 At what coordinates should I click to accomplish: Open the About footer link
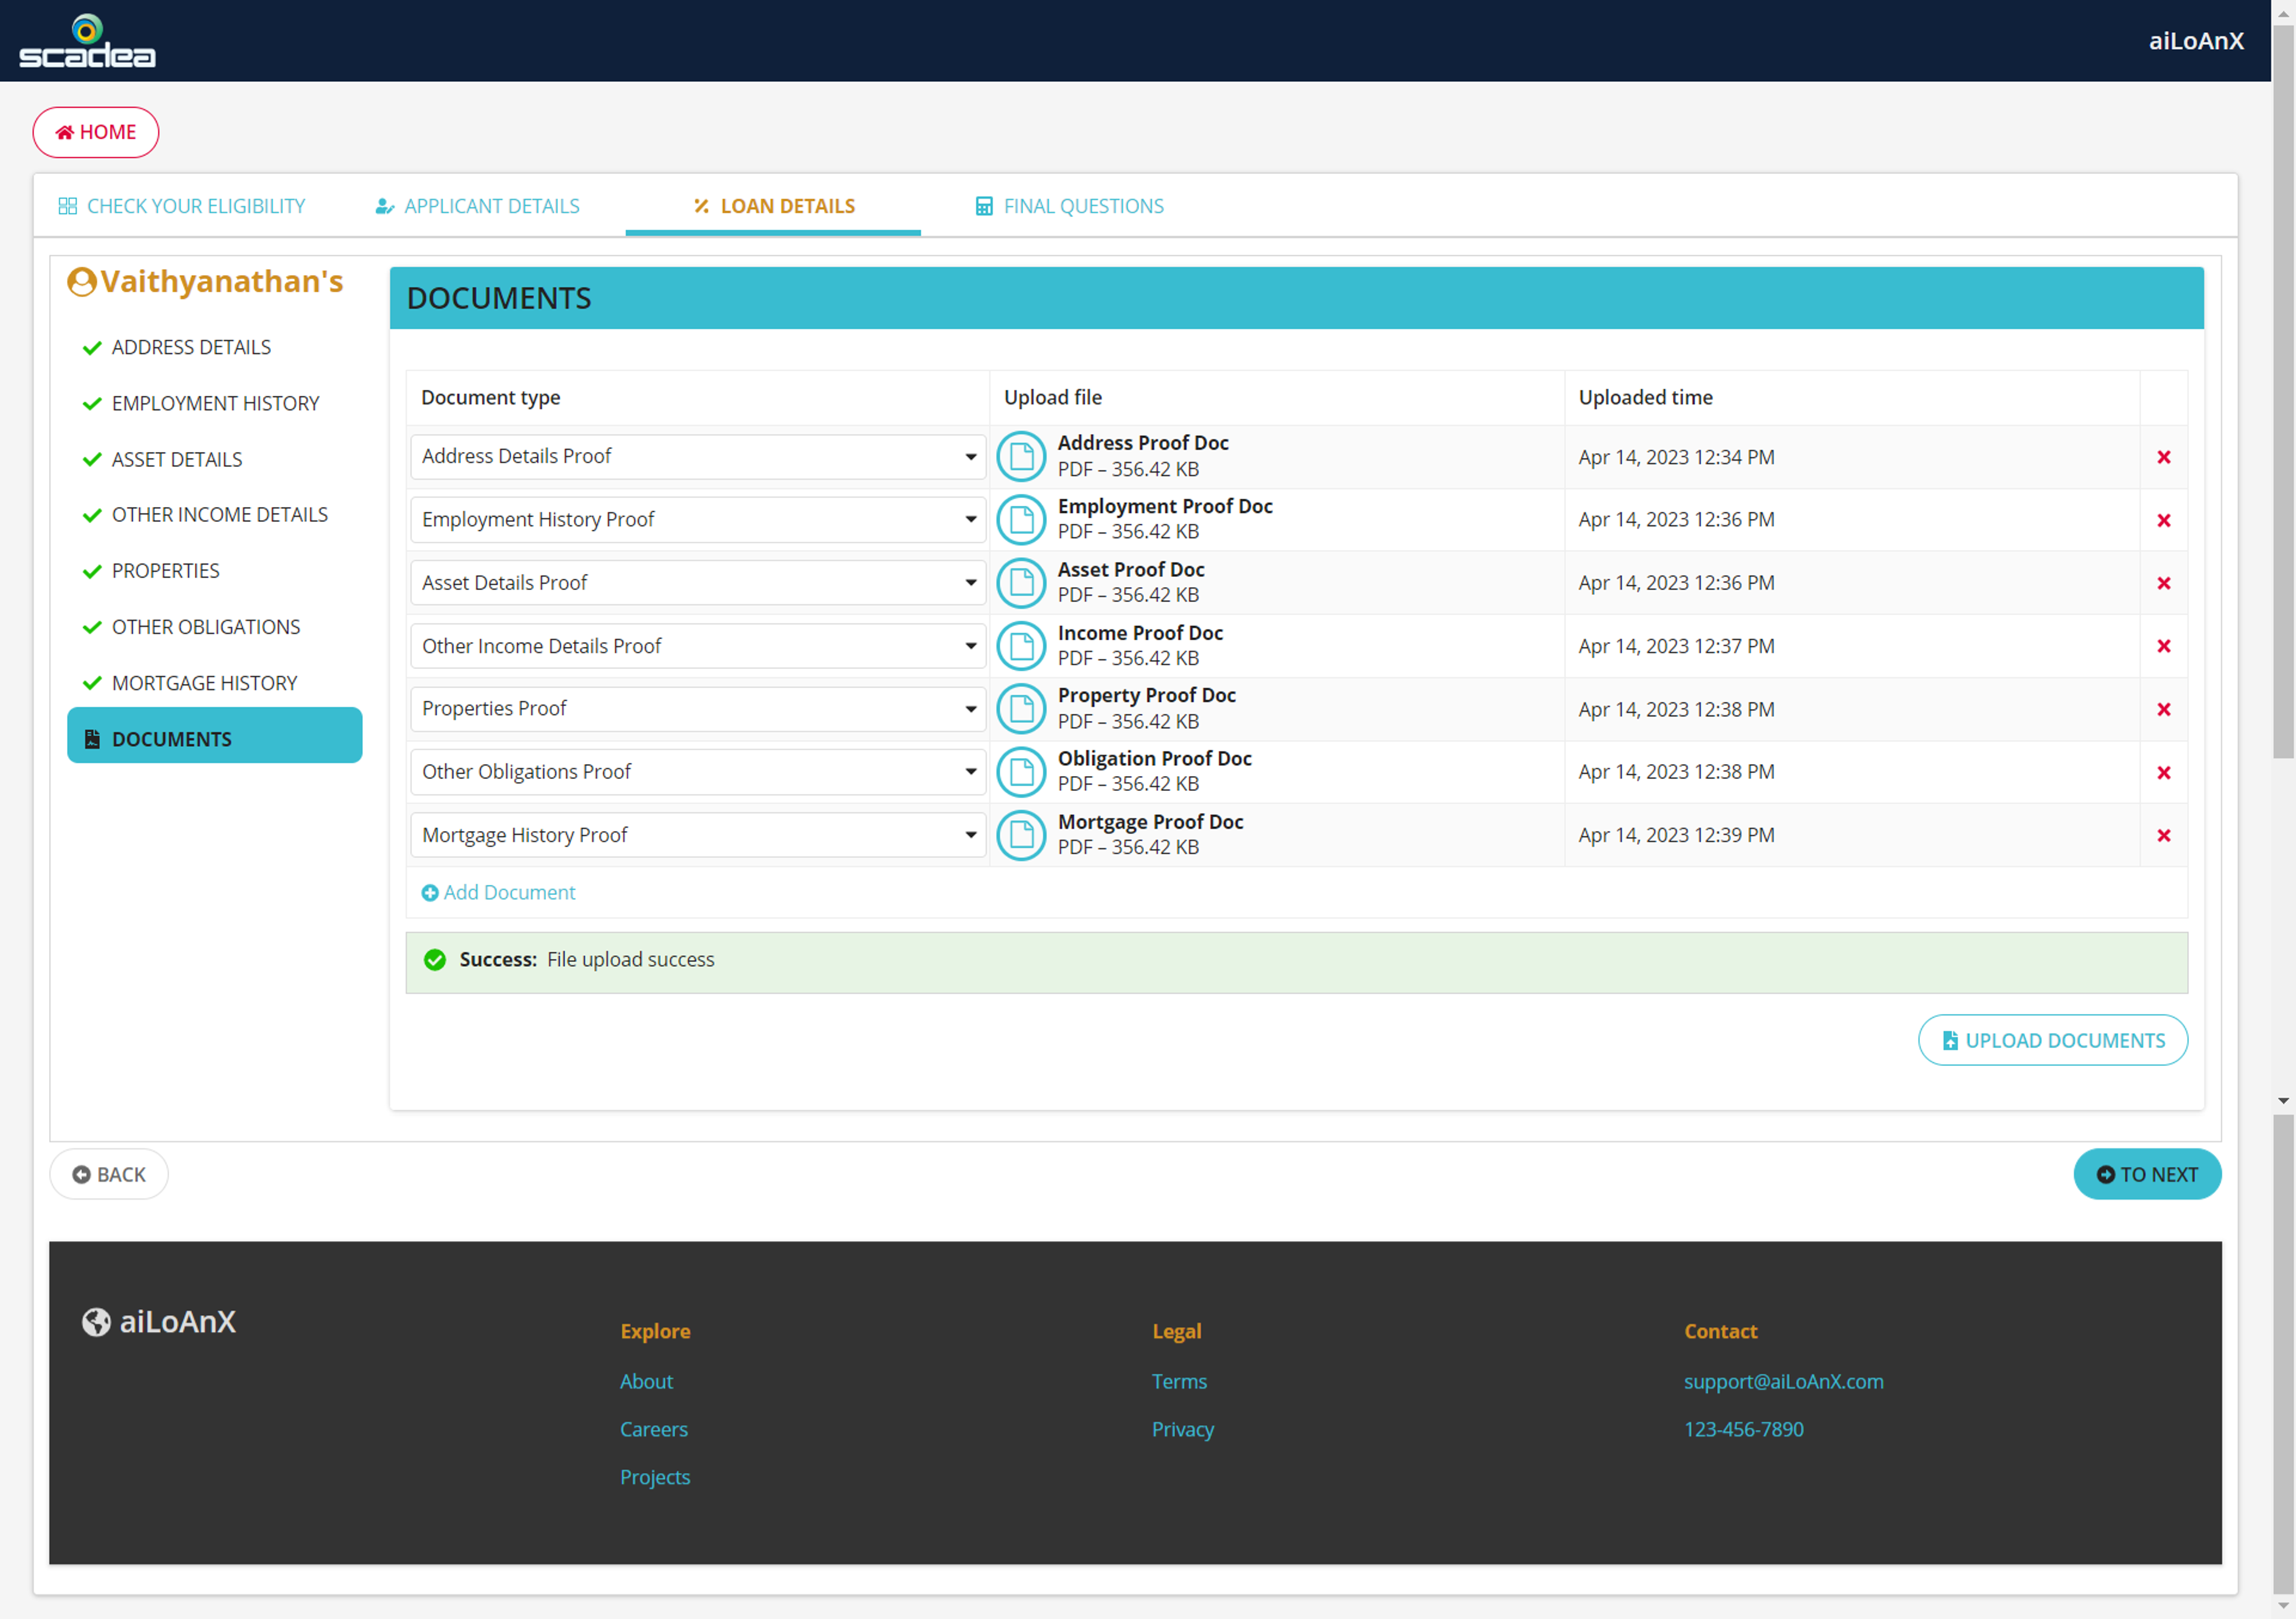point(646,1382)
